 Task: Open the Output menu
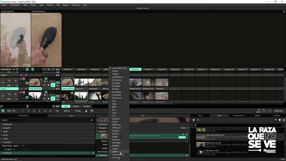[x=66, y=5]
